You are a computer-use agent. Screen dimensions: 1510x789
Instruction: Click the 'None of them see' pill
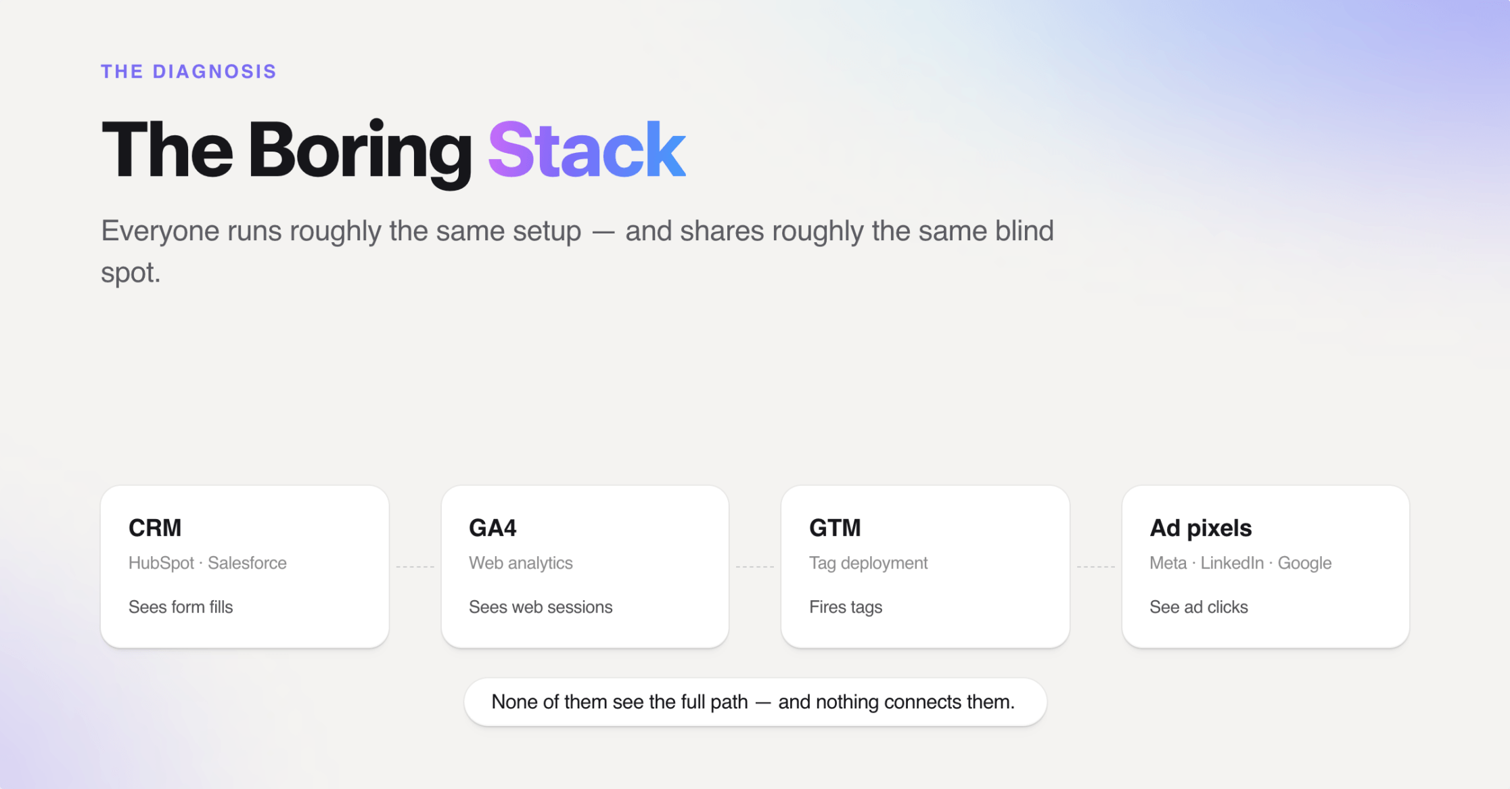(755, 702)
